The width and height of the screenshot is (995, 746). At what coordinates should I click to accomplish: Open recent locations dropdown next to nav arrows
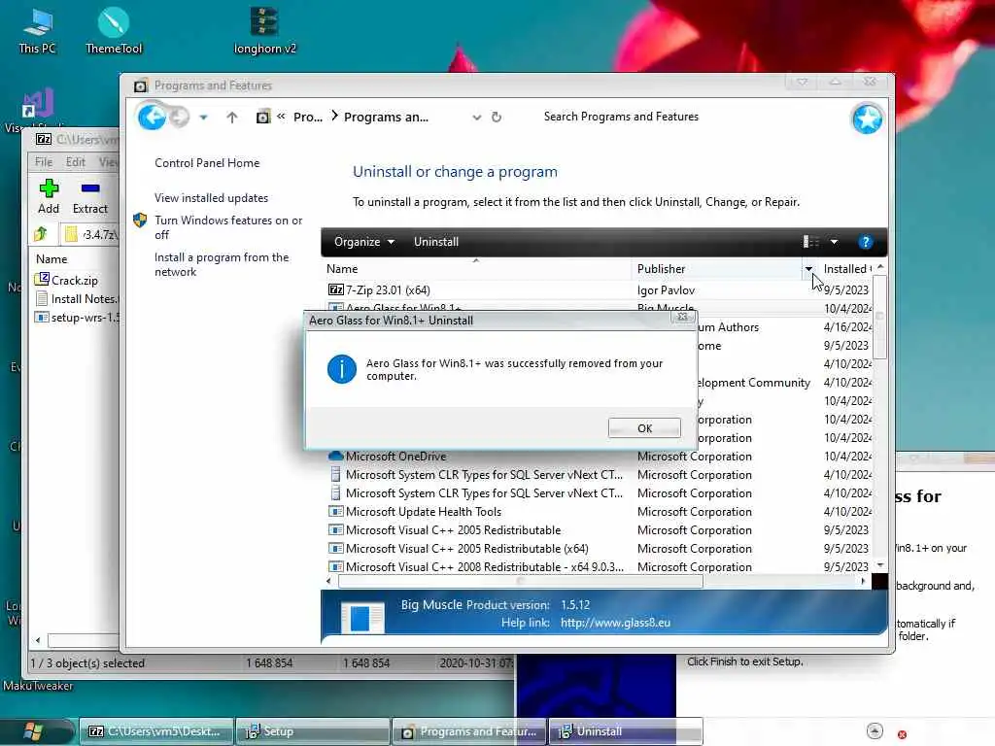pos(203,118)
